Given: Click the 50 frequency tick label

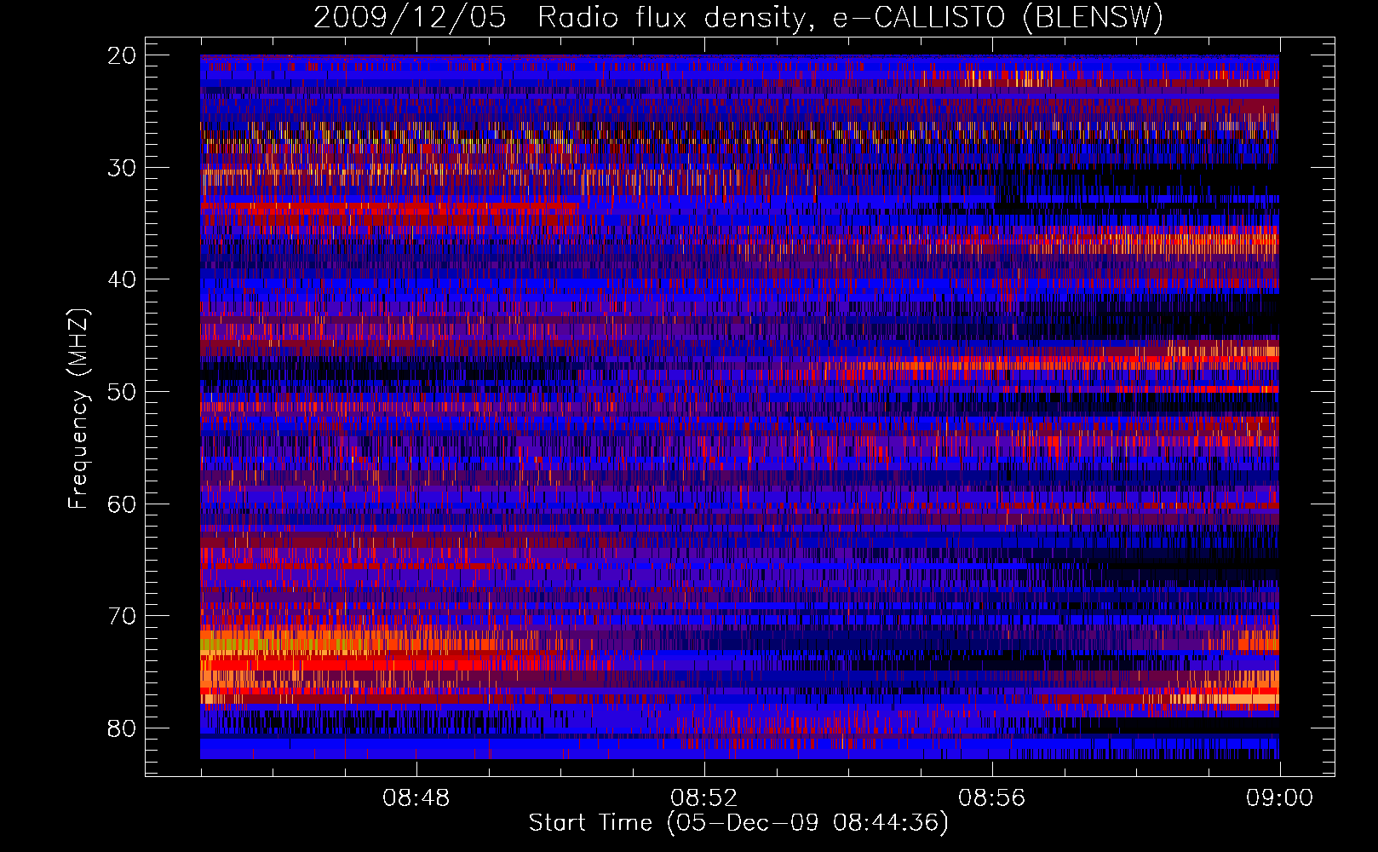Looking at the screenshot, I should (x=122, y=392).
